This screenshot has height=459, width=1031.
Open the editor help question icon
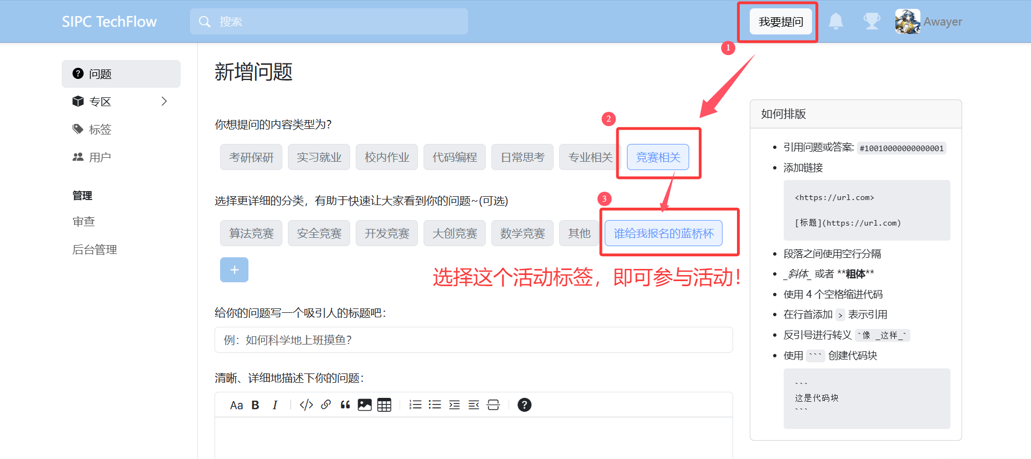click(x=524, y=405)
